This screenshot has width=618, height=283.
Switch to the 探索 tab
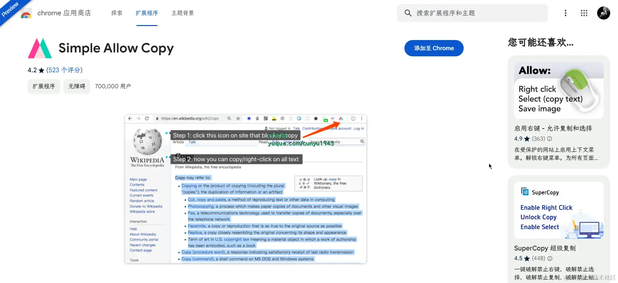(x=117, y=13)
